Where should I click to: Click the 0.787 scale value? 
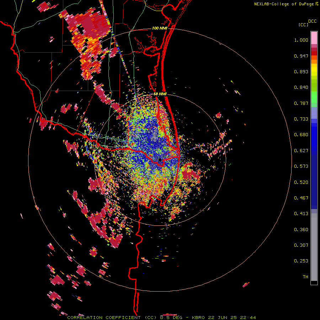[x=301, y=103]
